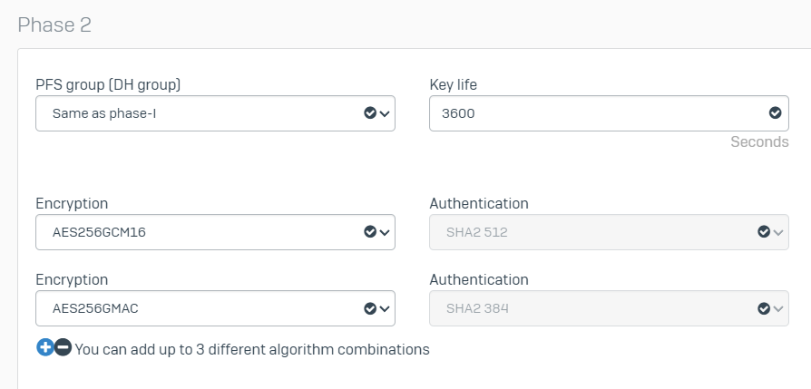
Task: Click the checkmark icon in AES256GMAC field
Action: [370, 308]
